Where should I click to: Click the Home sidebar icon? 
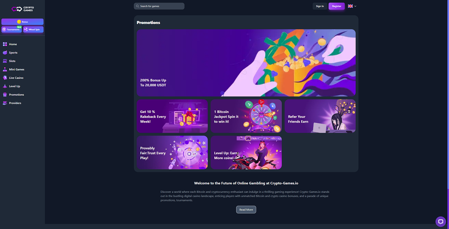(5, 44)
